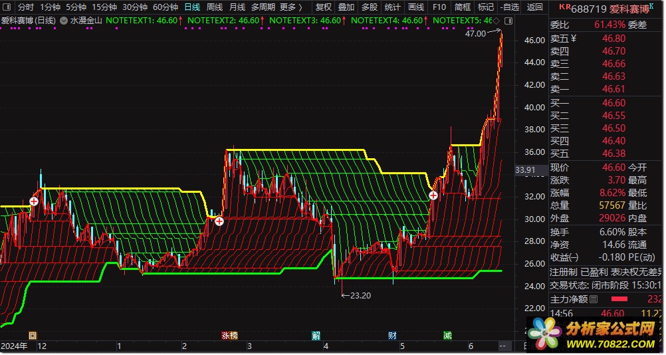
Task: Click the K icon beside 爱科赛博 title
Action: pyautogui.click(x=651, y=5)
